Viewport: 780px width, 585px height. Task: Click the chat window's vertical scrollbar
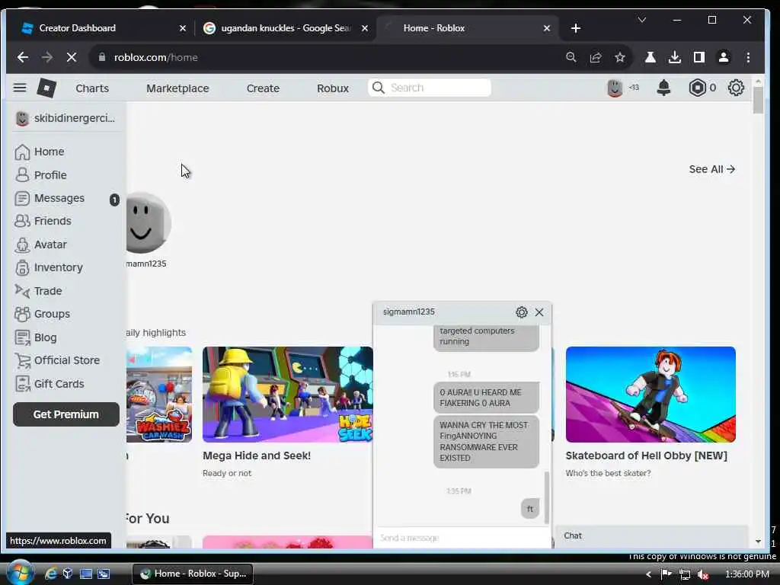point(547,497)
